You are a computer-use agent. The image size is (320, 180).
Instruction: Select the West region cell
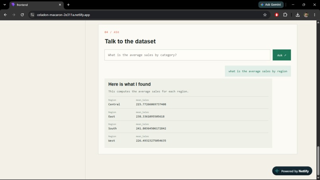click(x=112, y=141)
